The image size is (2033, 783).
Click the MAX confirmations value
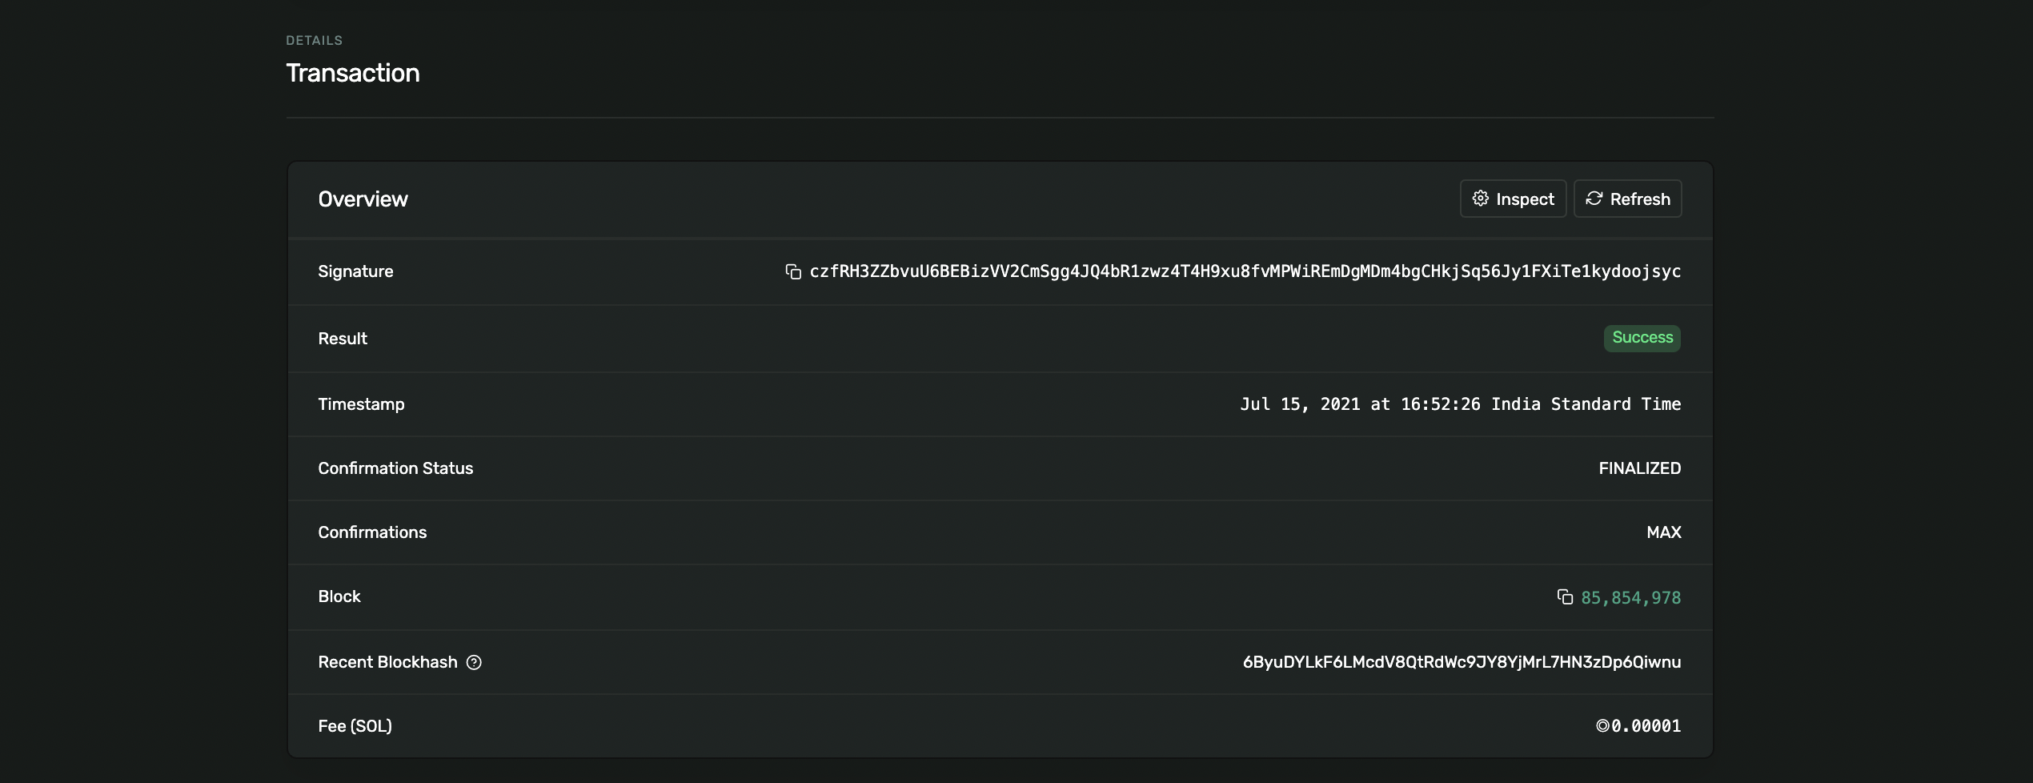coord(1663,532)
